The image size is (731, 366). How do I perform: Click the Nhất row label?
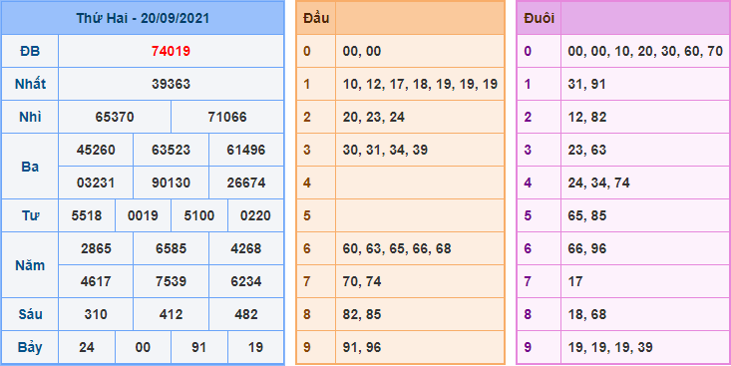pyautogui.click(x=30, y=84)
